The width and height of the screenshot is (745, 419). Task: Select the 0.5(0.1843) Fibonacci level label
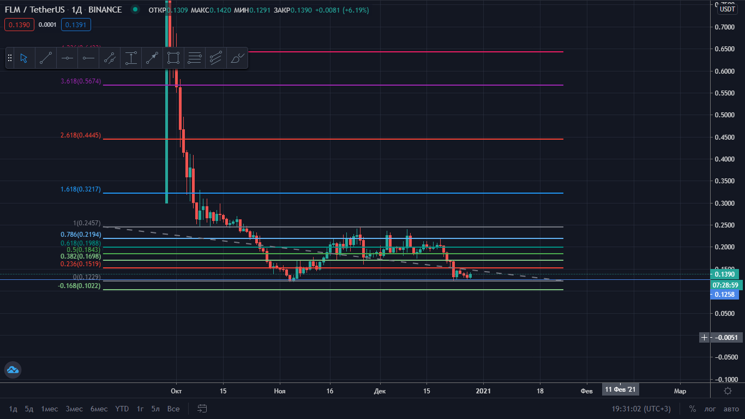click(84, 249)
